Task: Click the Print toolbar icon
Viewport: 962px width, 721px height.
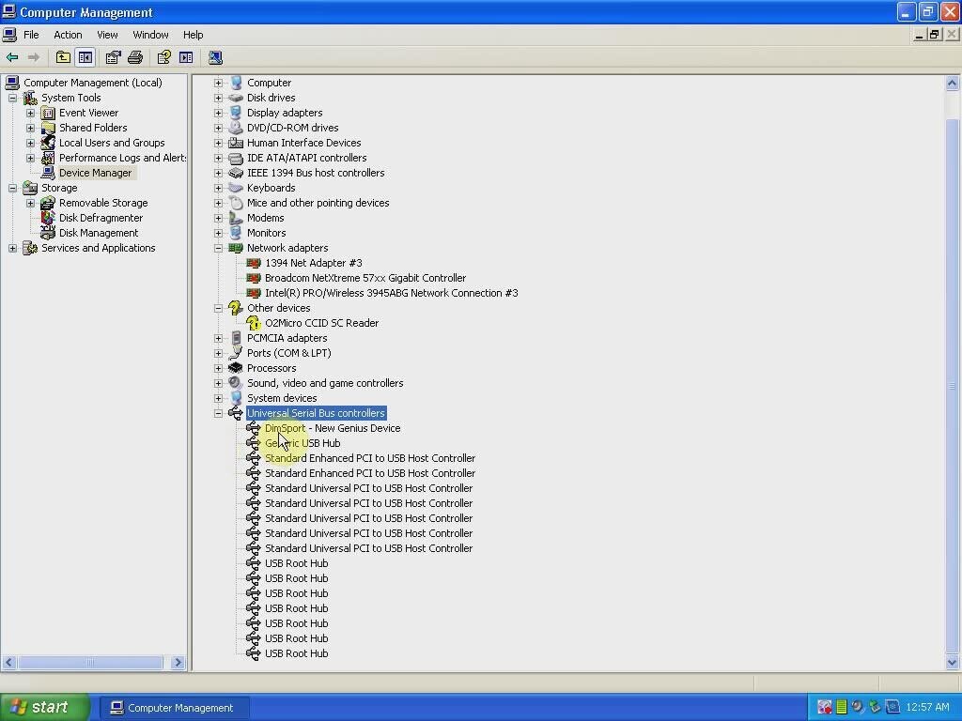Action: [135, 57]
